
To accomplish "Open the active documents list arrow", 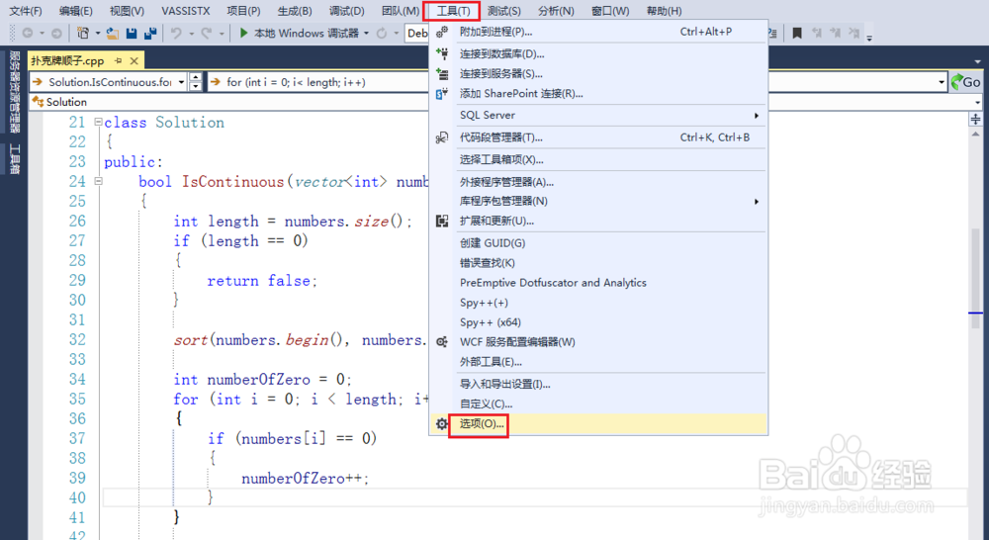I will click(x=978, y=62).
